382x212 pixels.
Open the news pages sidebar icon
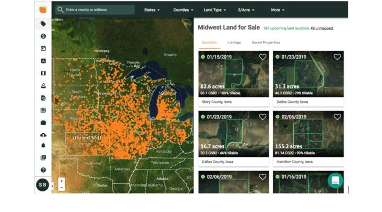coord(43,158)
